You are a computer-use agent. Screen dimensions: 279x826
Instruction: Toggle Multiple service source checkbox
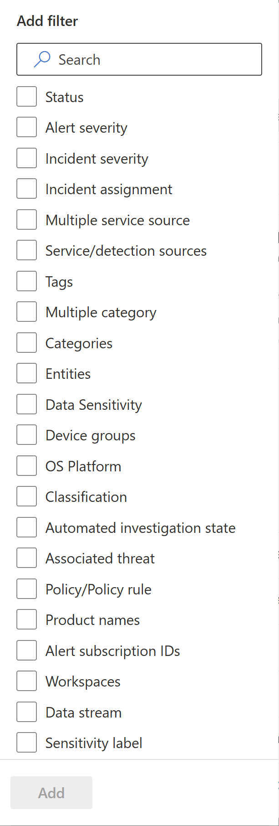(x=27, y=220)
